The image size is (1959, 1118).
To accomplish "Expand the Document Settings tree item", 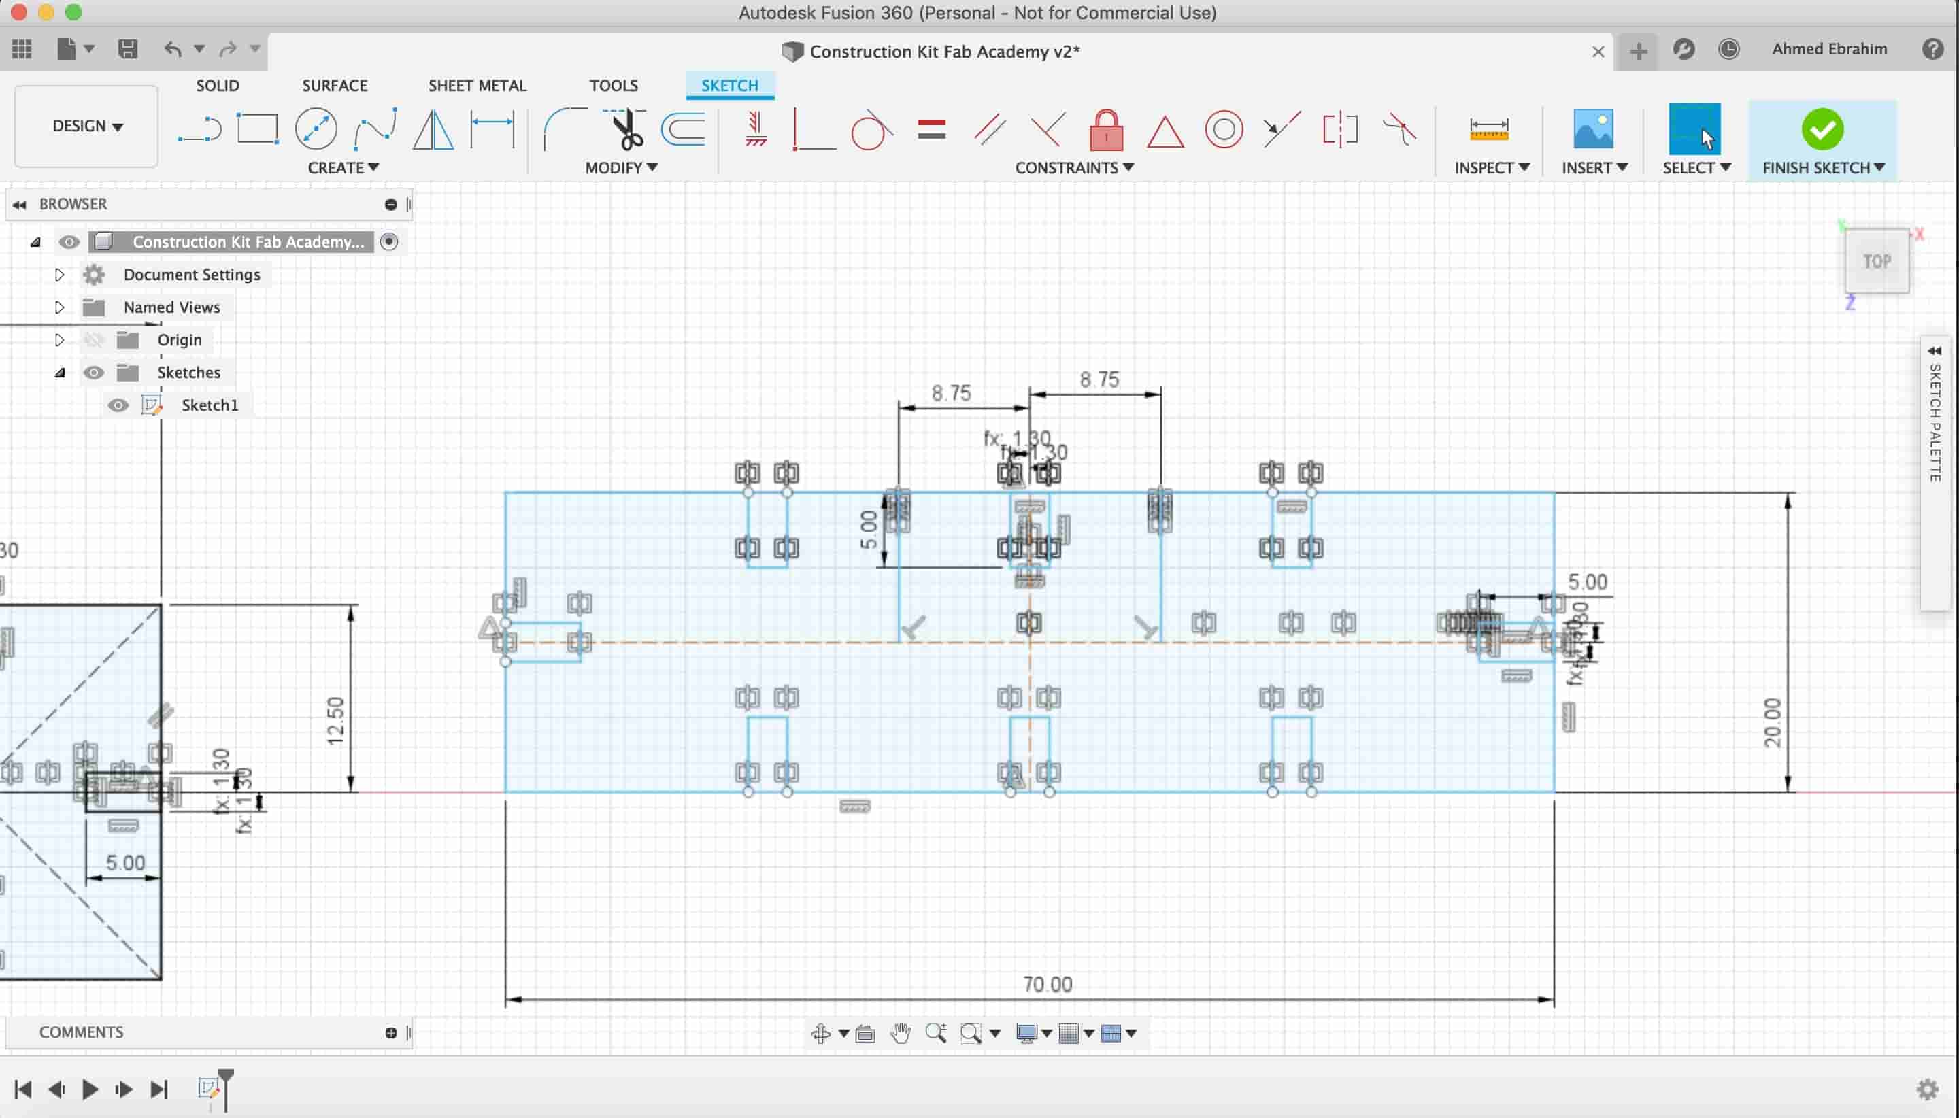I will tap(58, 273).
